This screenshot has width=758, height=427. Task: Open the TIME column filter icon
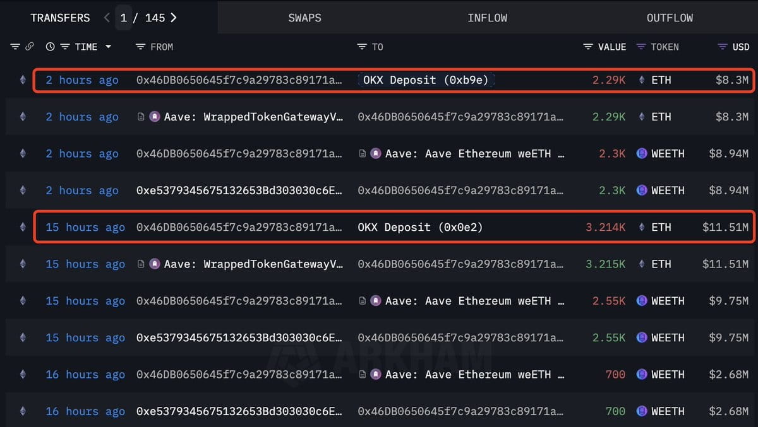(64, 47)
